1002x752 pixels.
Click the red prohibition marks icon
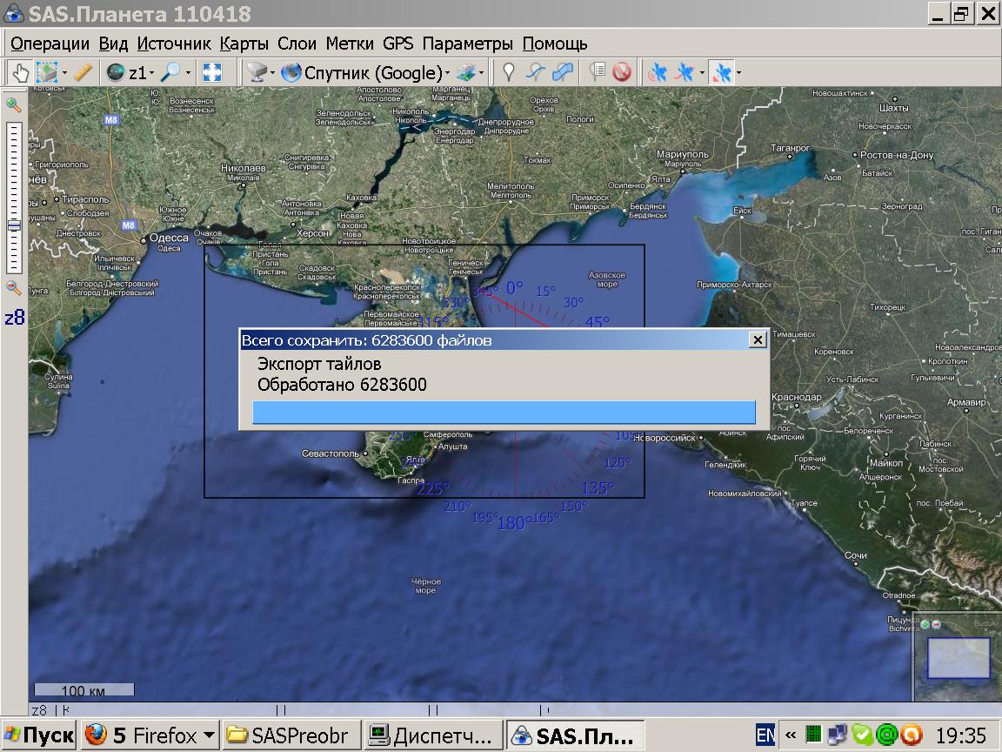(x=621, y=73)
